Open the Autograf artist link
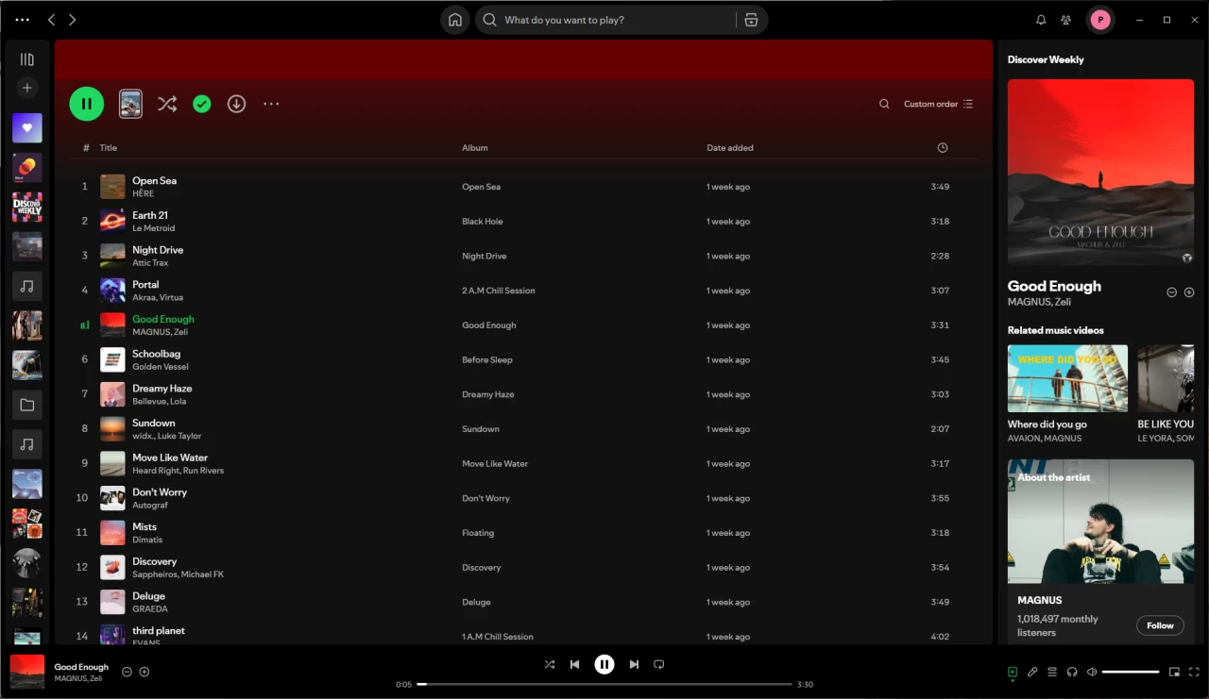This screenshot has height=699, width=1209. [149, 505]
